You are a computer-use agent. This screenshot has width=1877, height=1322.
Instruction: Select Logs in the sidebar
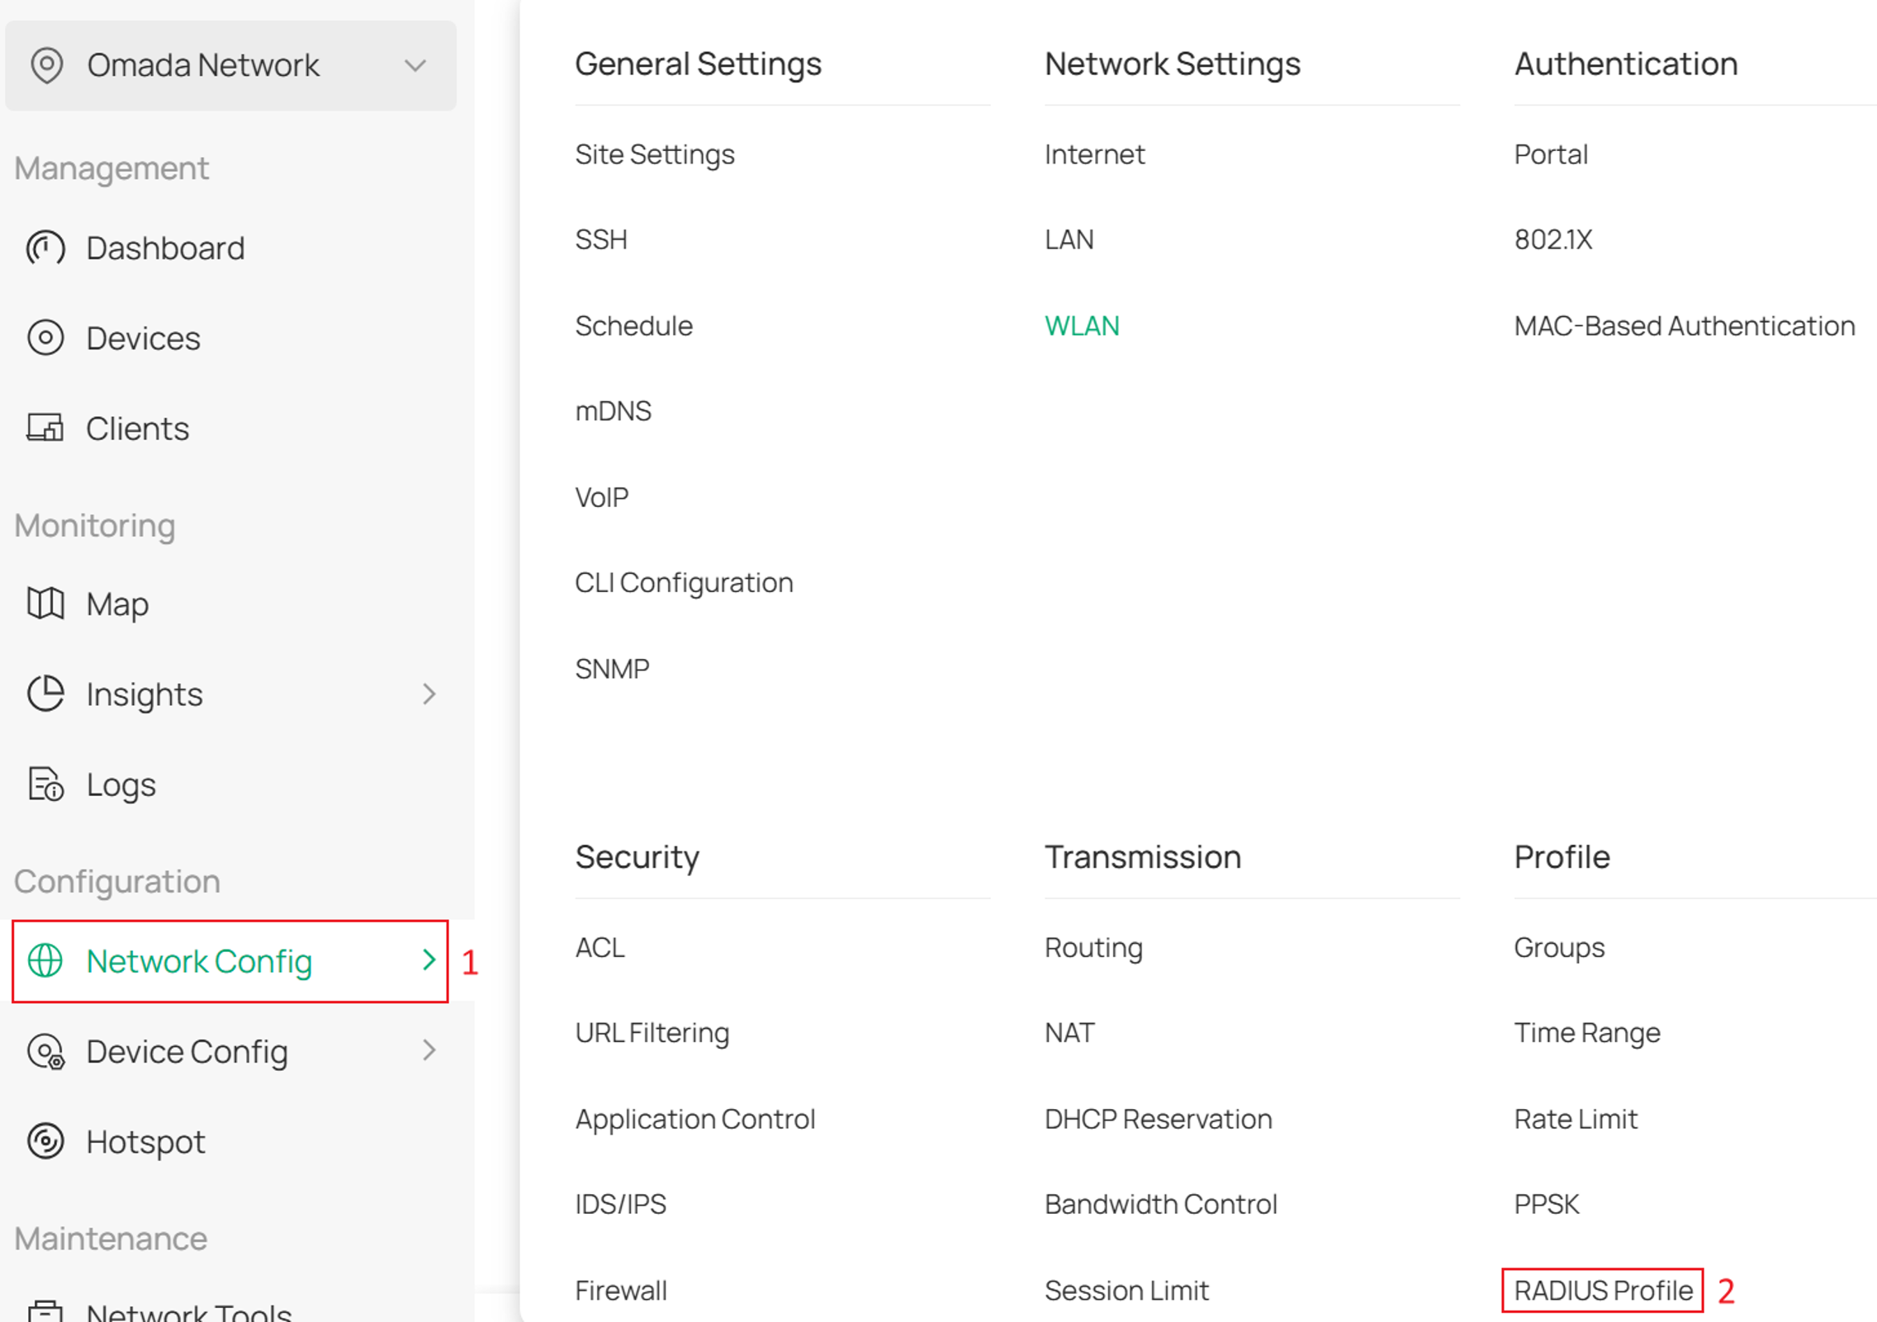pos(121,785)
